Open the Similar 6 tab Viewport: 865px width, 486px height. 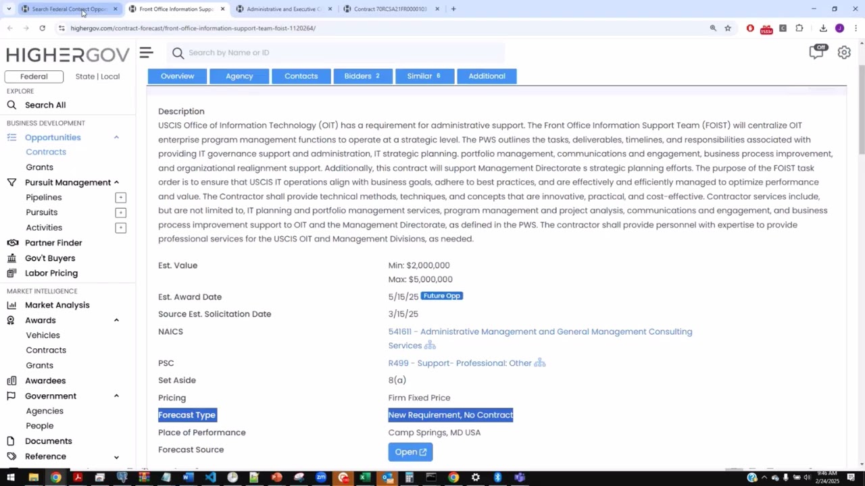point(424,76)
